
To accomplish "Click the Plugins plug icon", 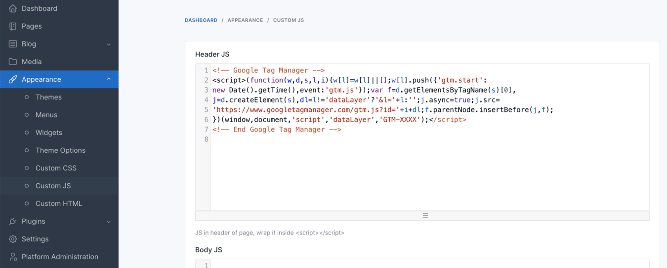I will 13,221.
